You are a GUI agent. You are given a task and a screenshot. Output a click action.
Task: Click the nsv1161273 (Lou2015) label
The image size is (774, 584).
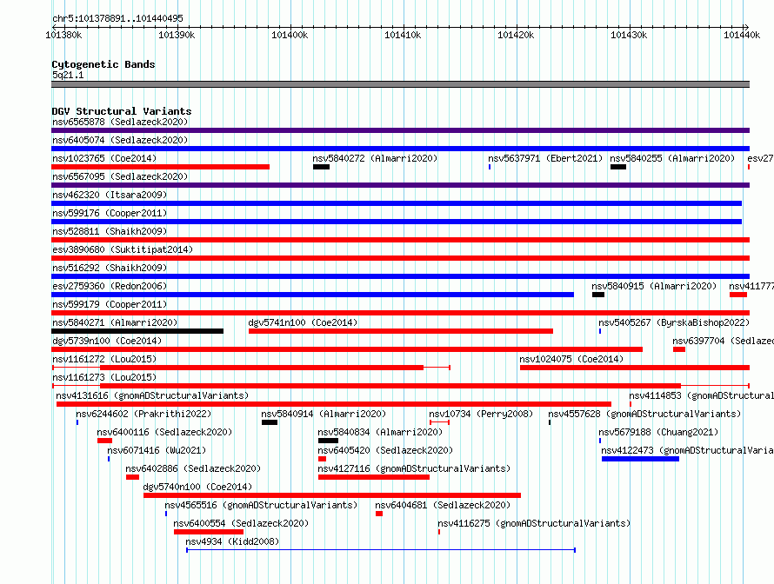[104, 377]
